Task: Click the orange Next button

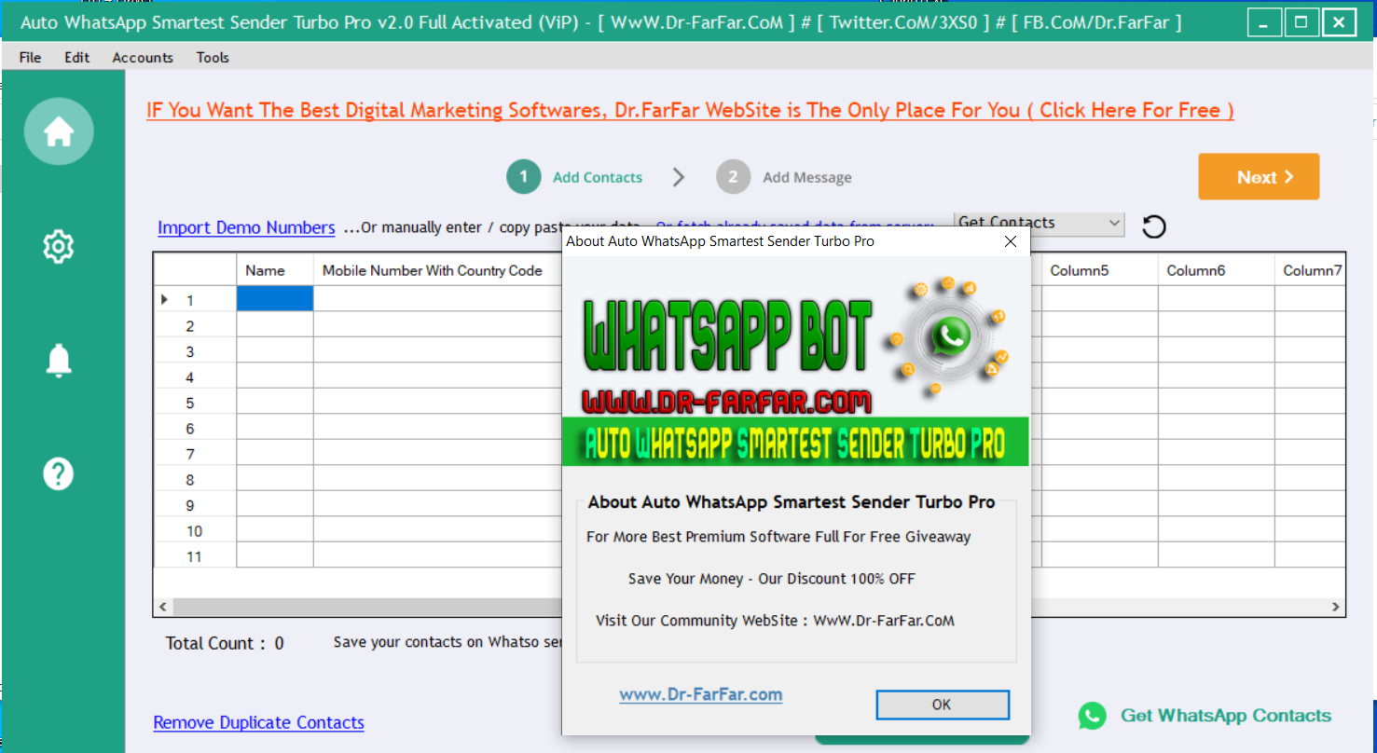Action: [1259, 177]
